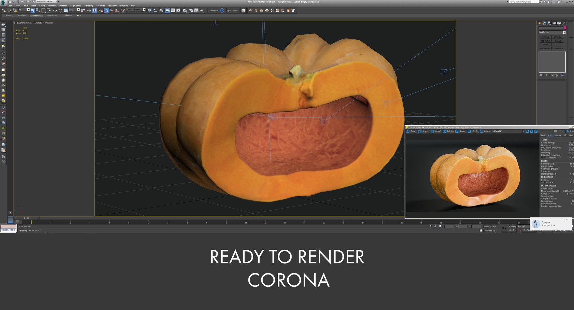Open Create Selection Set dropdown

136,10
